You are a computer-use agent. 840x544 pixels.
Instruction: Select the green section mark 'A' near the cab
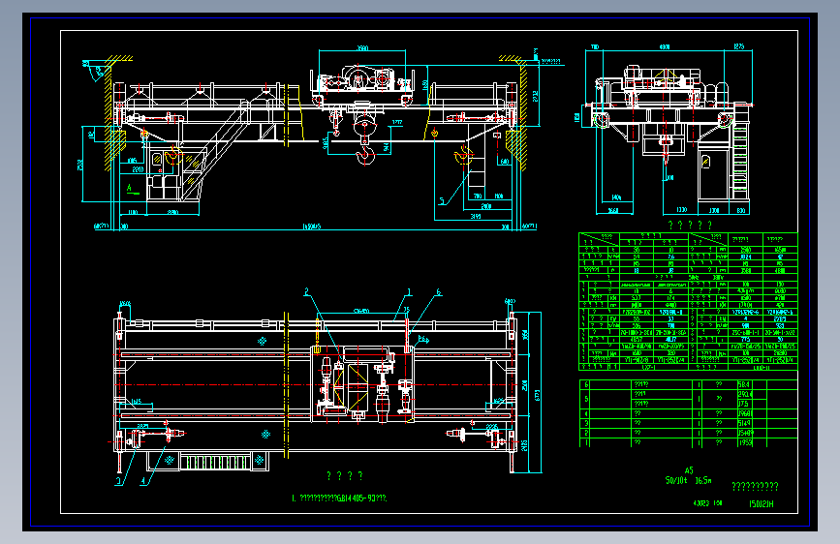tap(129, 188)
